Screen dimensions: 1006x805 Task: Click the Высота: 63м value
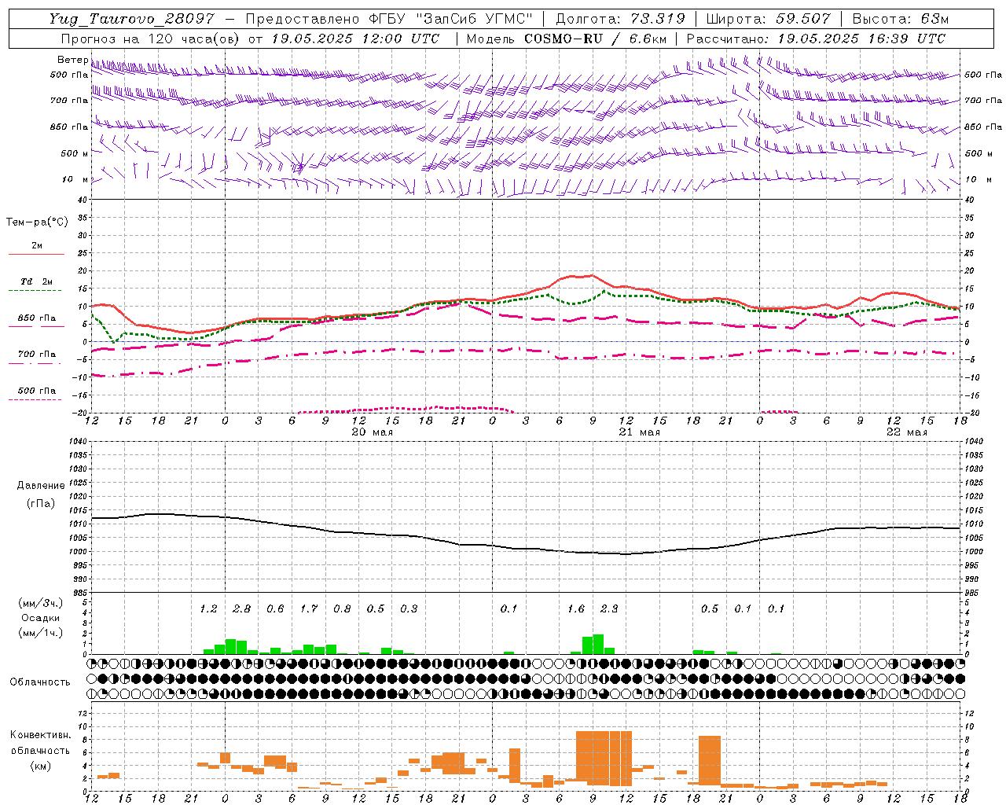[x=901, y=19]
